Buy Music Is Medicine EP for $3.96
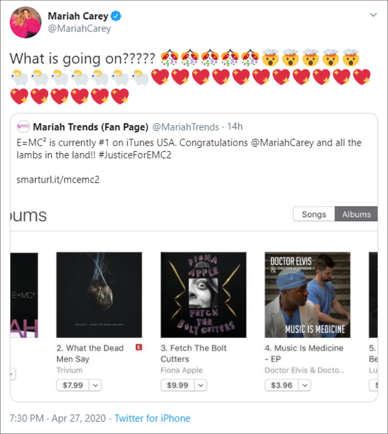The height and width of the screenshot is (434, 388). pyautogui.click(x=282, y=385)
